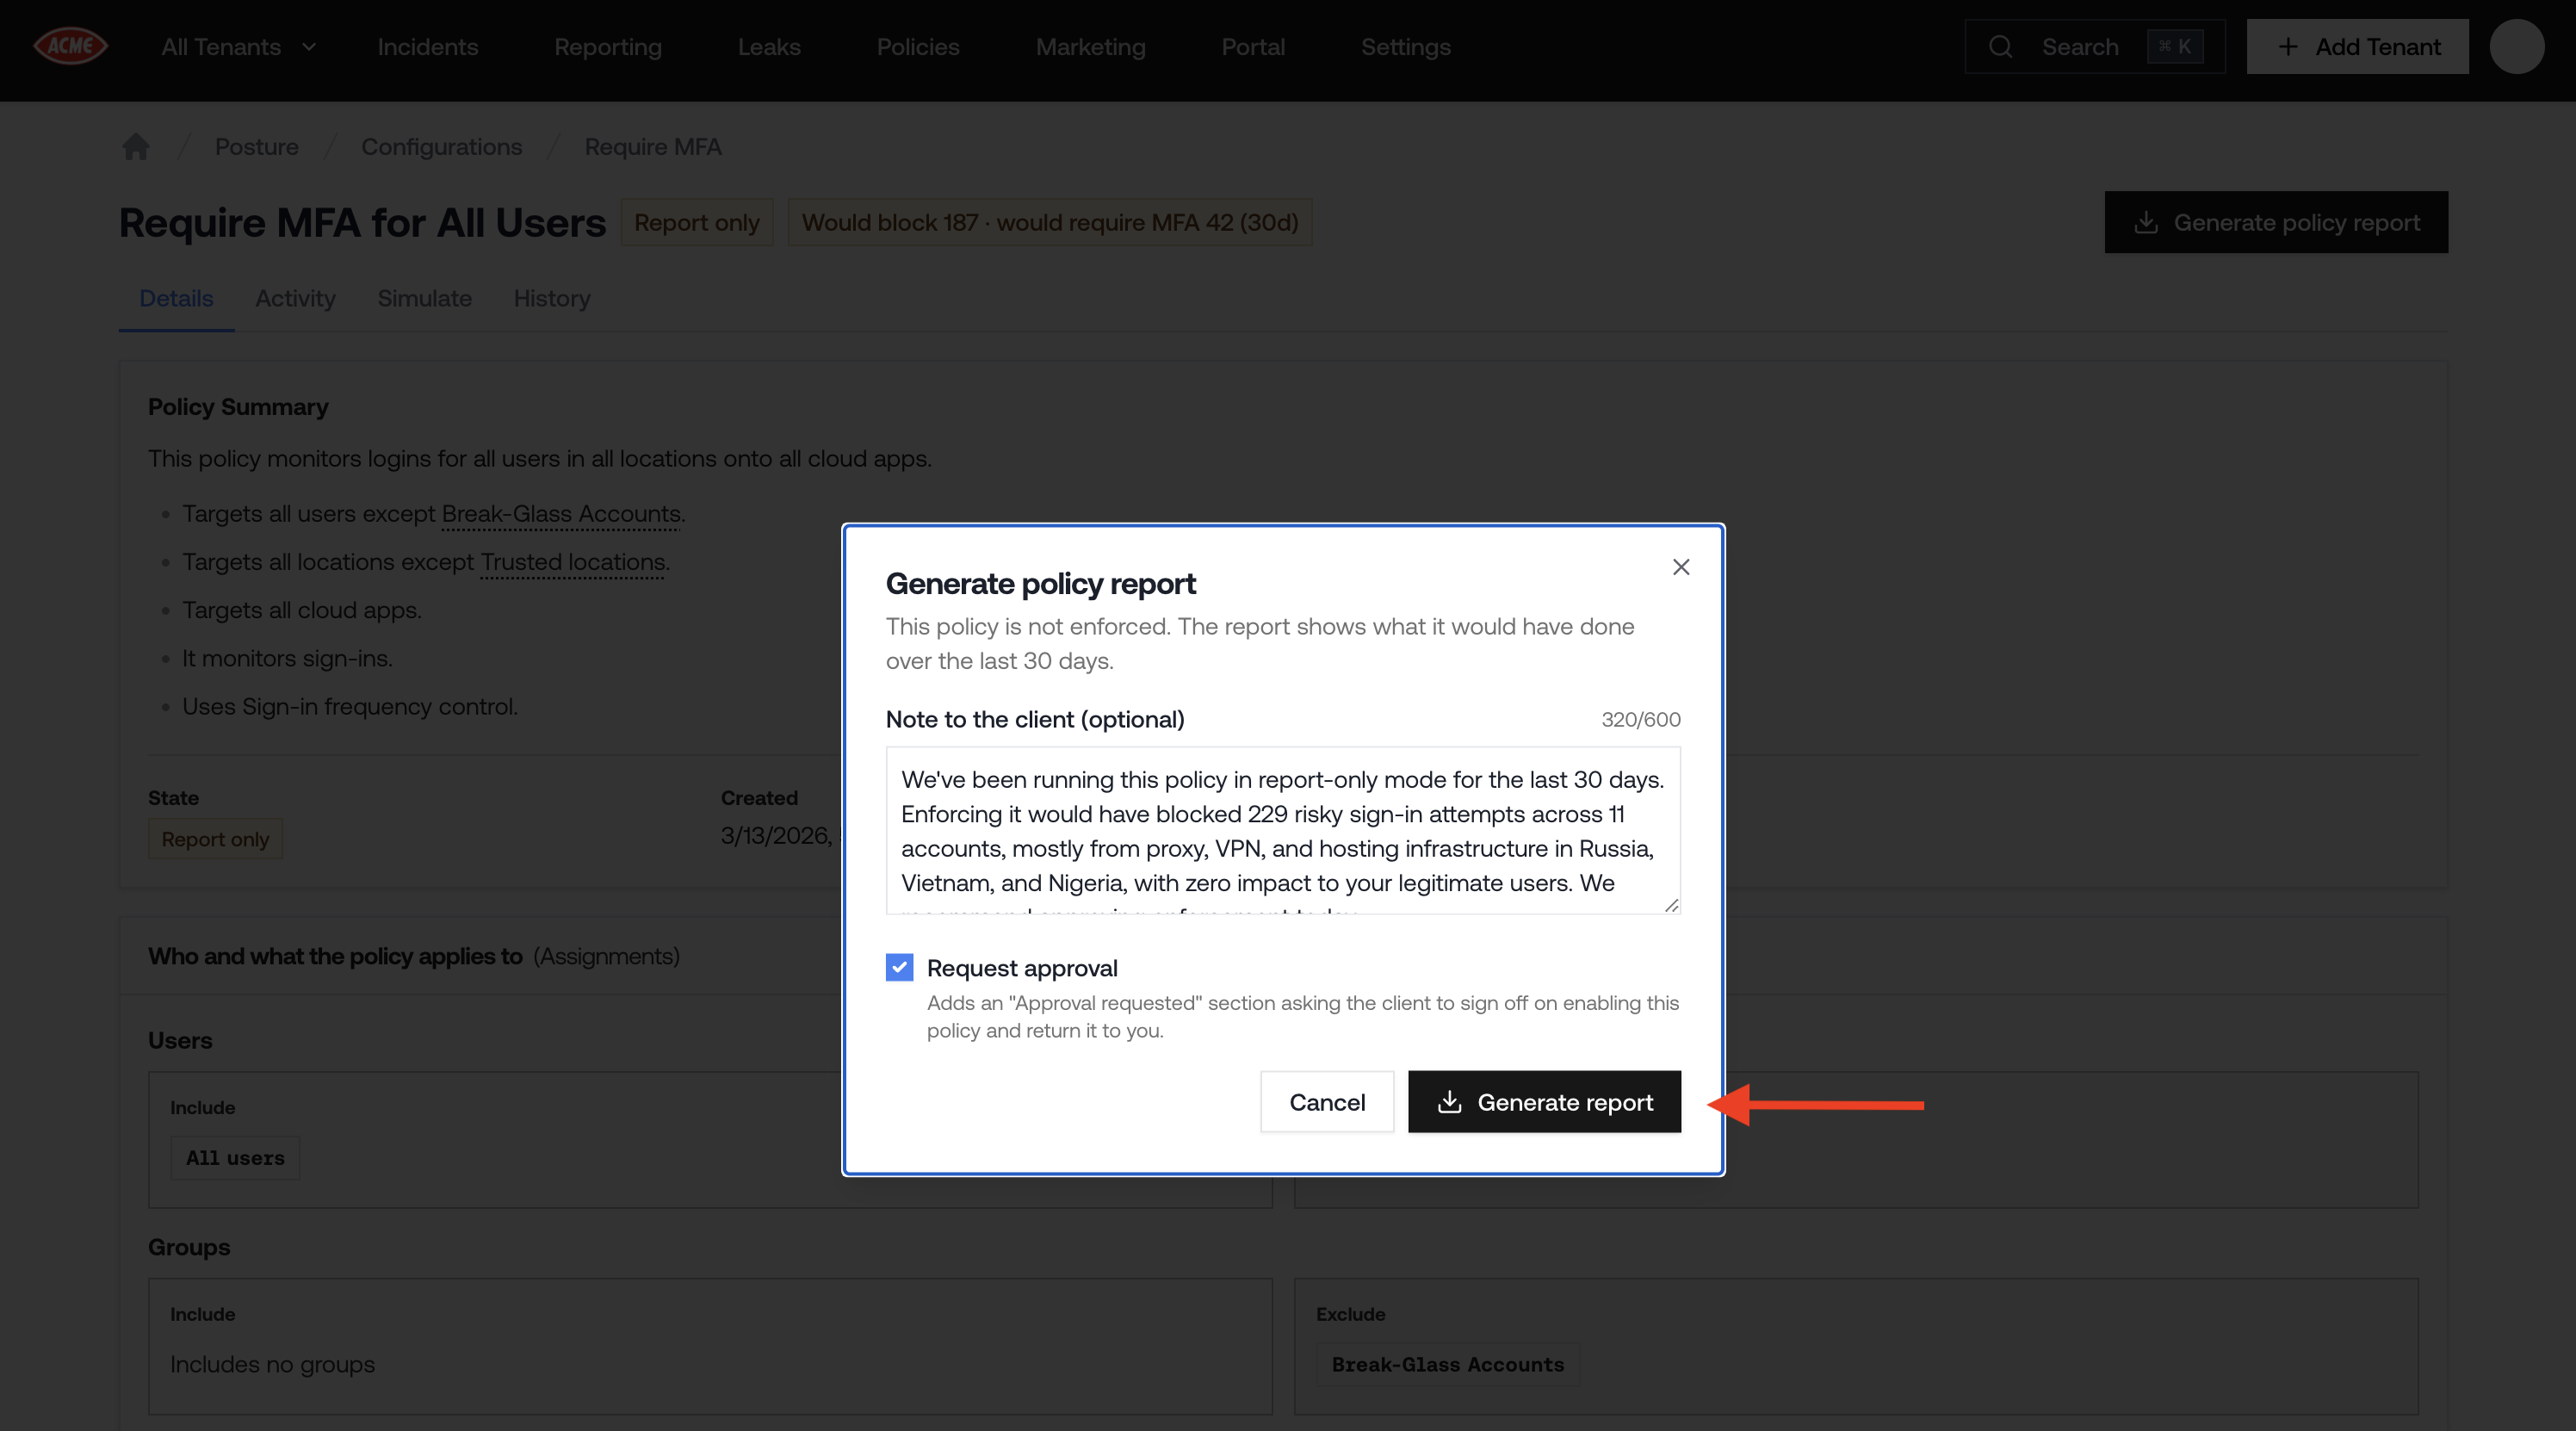Click Configurations breadcrumb link
2576x1431 pixels.
(x=441, y=147)
